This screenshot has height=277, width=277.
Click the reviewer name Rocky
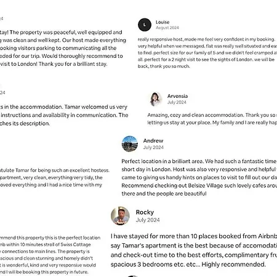(x=145, y=212)
